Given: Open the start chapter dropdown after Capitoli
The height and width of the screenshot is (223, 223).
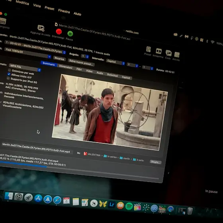Looking at the screenshot, I should pyautogui.click(x=133, y=65).
